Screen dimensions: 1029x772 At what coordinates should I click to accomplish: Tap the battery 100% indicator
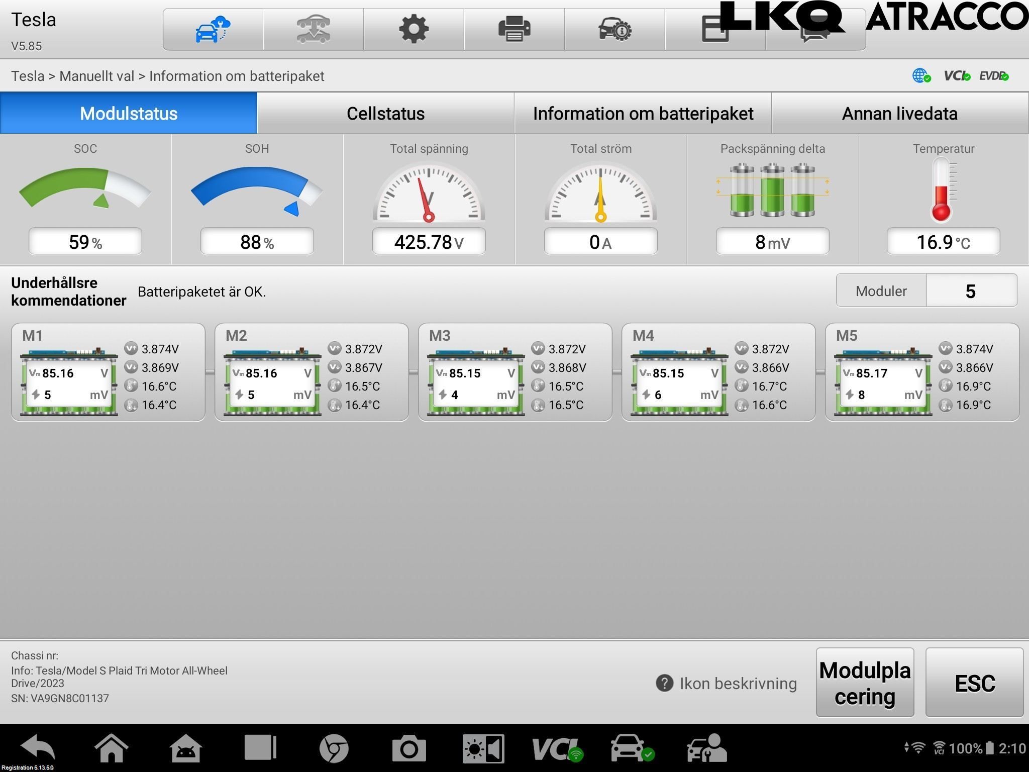pyautogui.click(x=971, y=748)
